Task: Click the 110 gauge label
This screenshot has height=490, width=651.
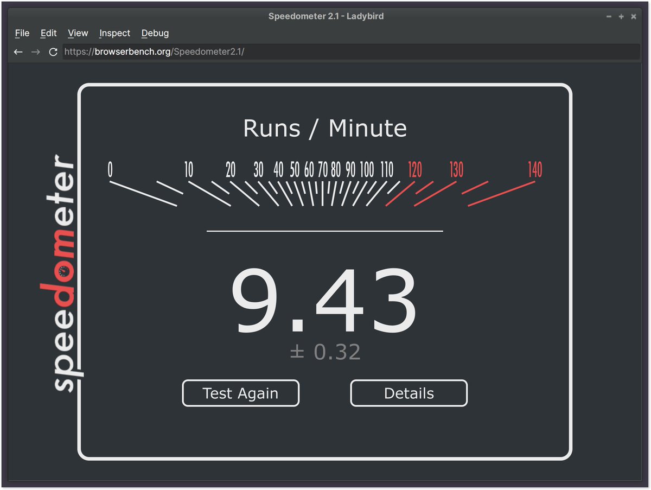Action: (387, 170)
